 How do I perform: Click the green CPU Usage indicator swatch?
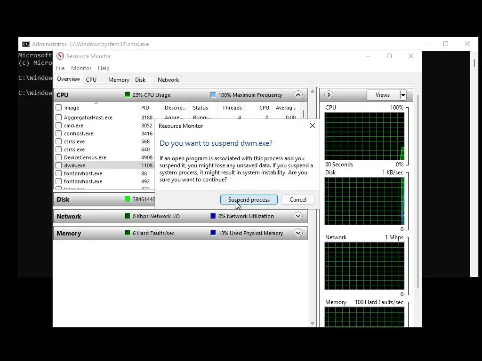tap(127, 95)
